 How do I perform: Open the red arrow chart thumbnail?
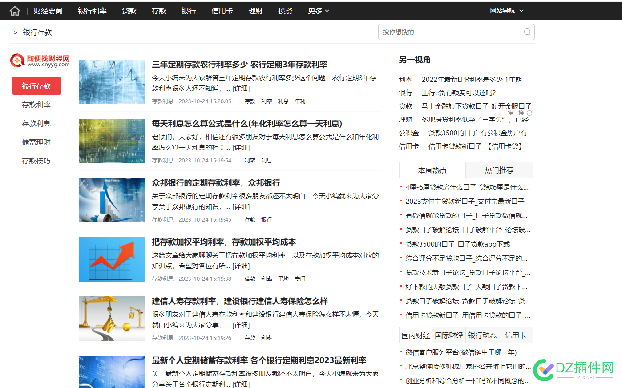tap(112, 259)
